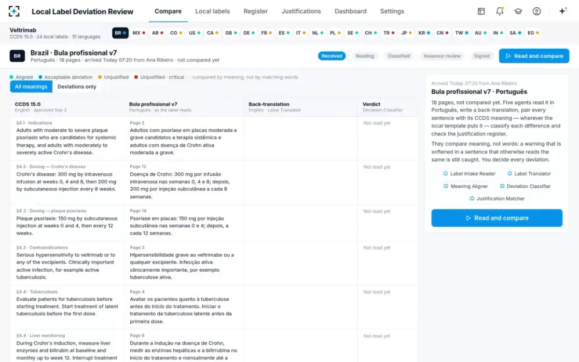This screenshot has height=362, width=579.
Task: Select the JP country chip
Action: point(406,33)
